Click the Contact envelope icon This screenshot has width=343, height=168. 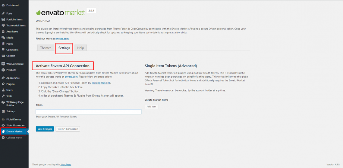click(x=3, y=56)
